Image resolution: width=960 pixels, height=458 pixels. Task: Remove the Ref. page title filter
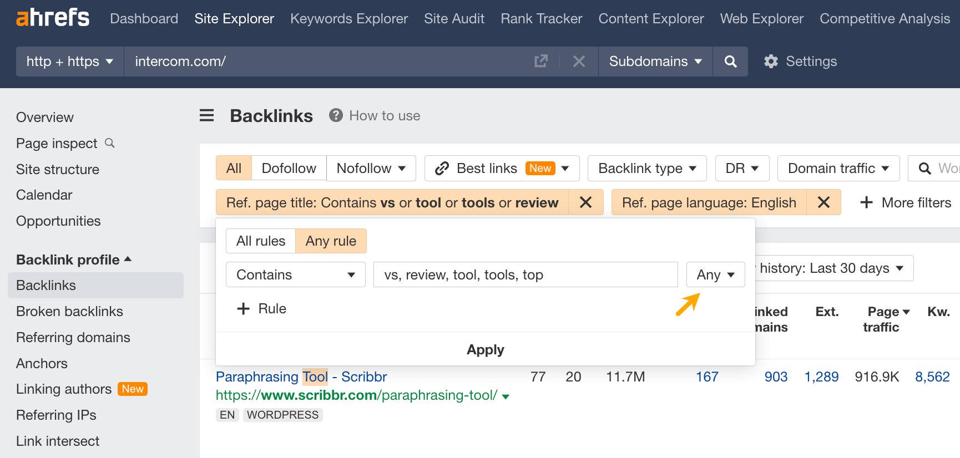pos(585,202)
